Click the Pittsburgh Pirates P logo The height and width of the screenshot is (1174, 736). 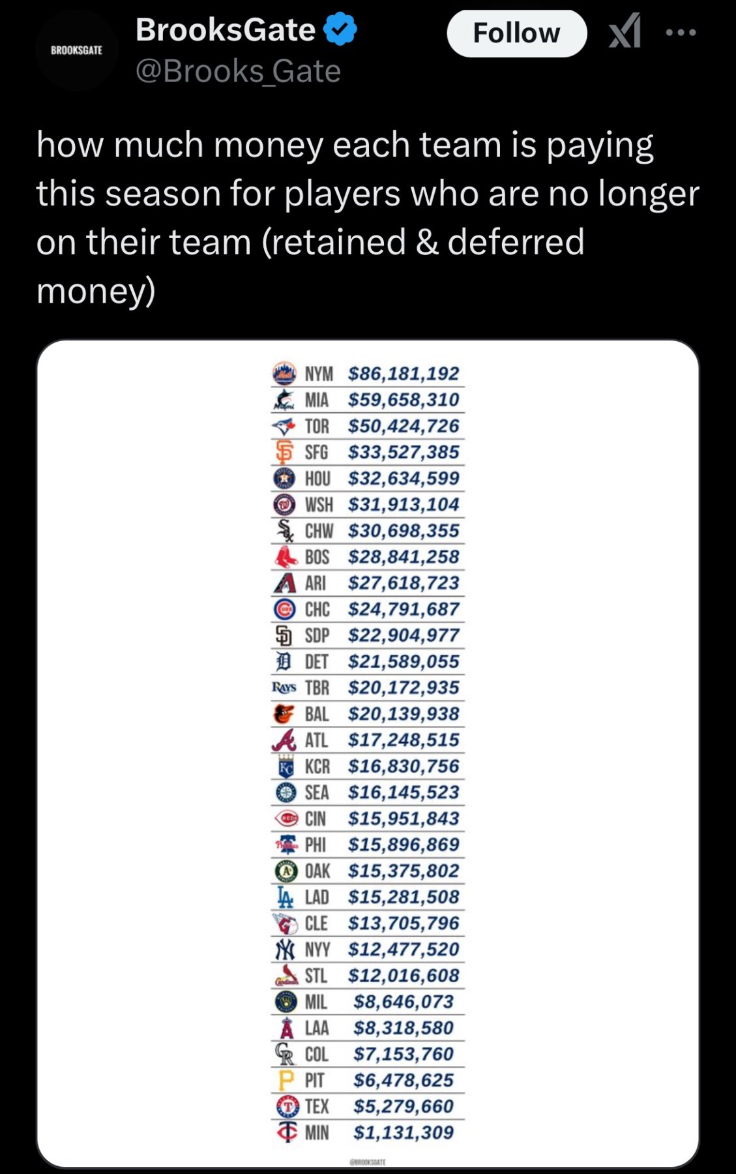point(286,1080)
